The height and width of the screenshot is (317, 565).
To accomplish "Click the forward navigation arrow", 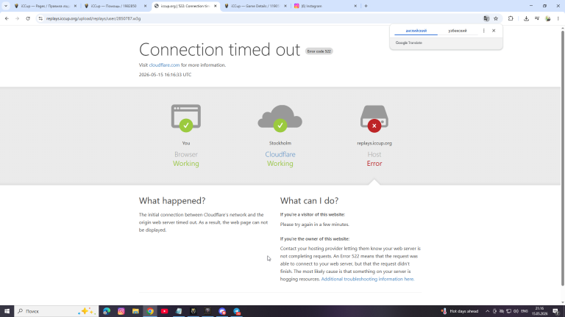I will pyautogui.click(x=18, y=18).
